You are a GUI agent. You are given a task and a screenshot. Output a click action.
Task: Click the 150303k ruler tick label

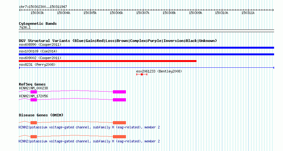(37, 13)
